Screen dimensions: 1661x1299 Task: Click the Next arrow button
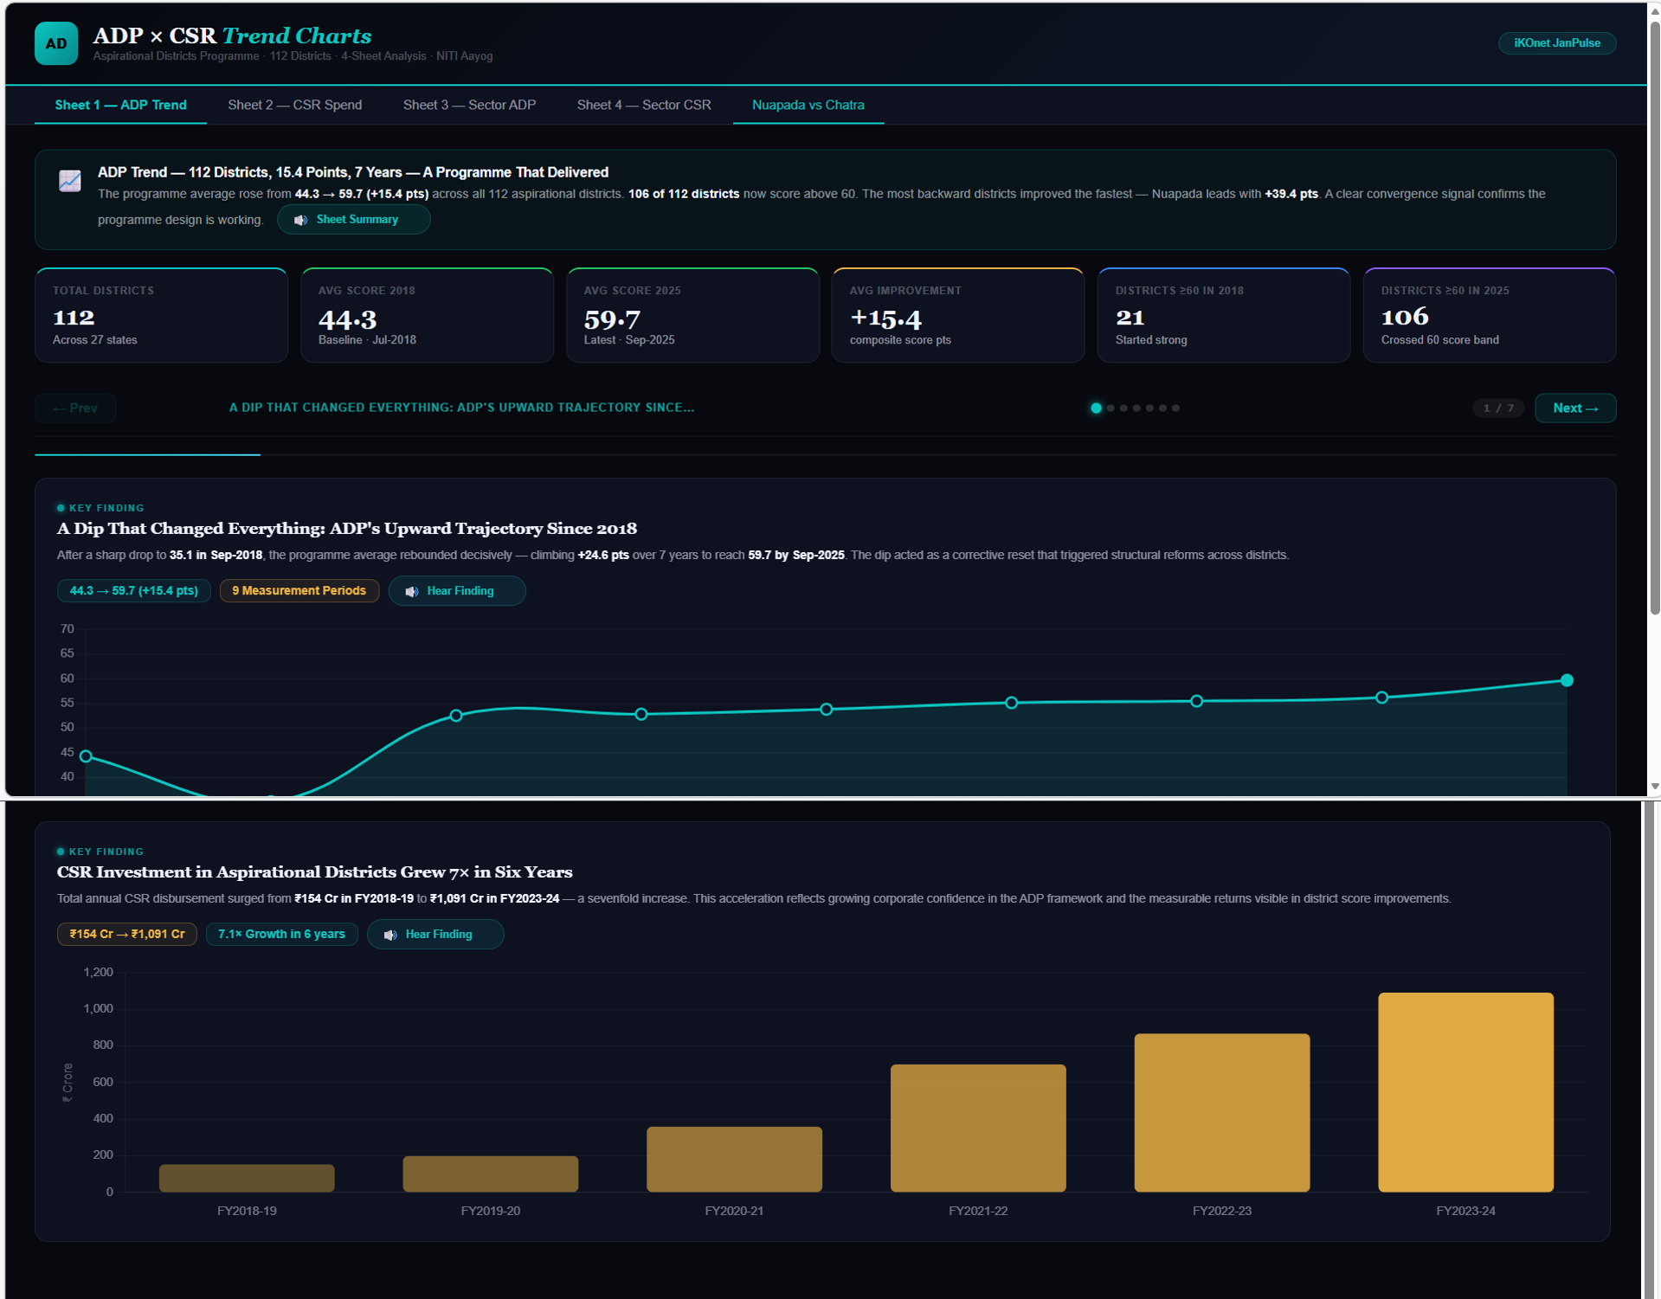(x=1574, y=408)
